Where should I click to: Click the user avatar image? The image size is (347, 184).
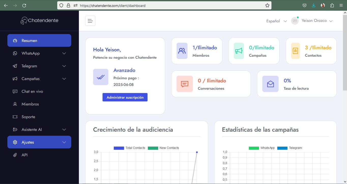pyautogui.click(x=295, y=21)
